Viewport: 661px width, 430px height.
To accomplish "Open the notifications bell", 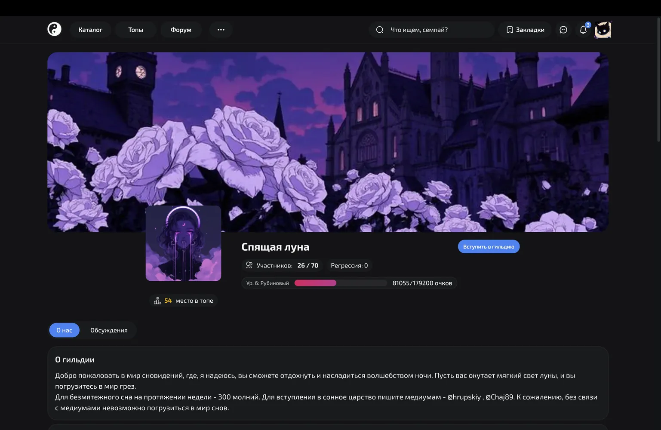I will 583,30.
